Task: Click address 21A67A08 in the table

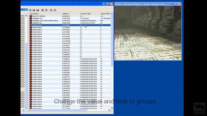Action: tap(66, 23)
